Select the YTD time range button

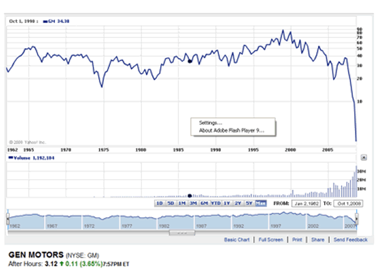(x=215, y=203)
